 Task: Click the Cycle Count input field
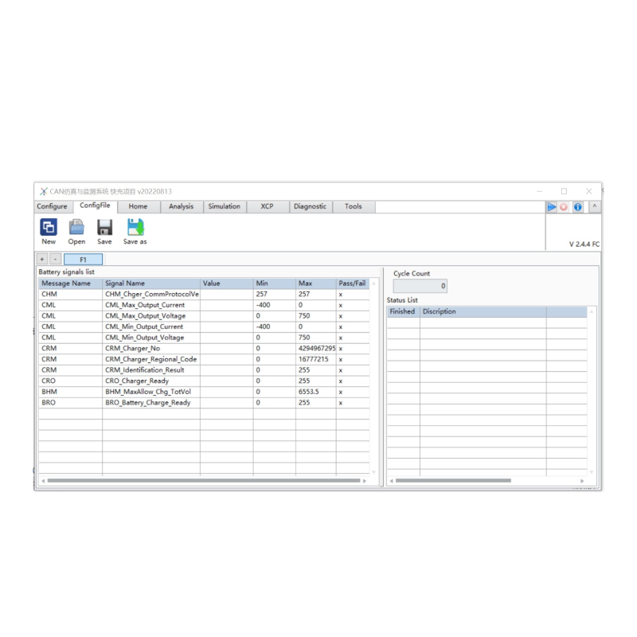420,287
